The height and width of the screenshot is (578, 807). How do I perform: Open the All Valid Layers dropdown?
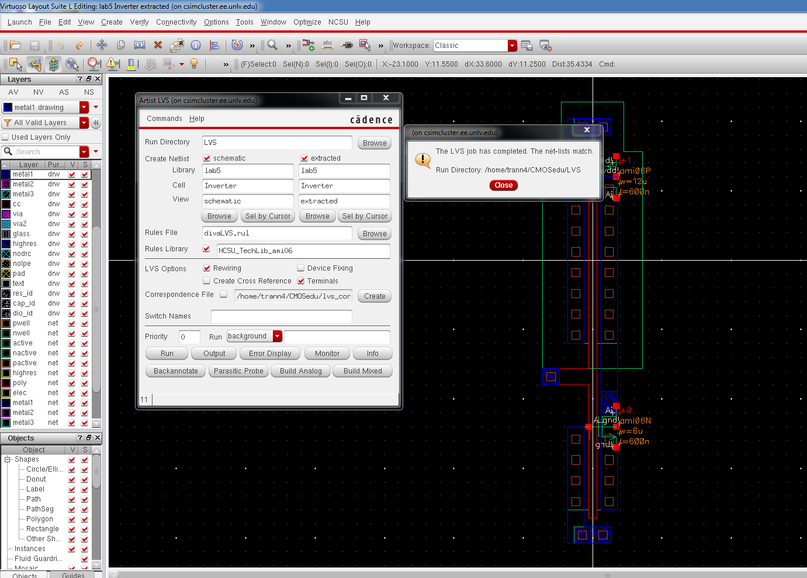click(x=84, y=122)
